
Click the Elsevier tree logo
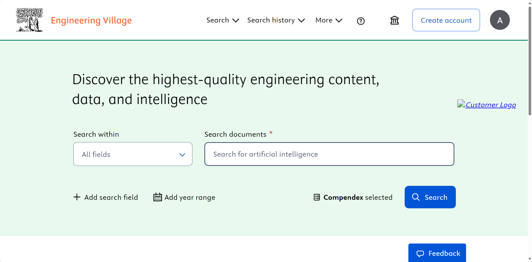29,20
